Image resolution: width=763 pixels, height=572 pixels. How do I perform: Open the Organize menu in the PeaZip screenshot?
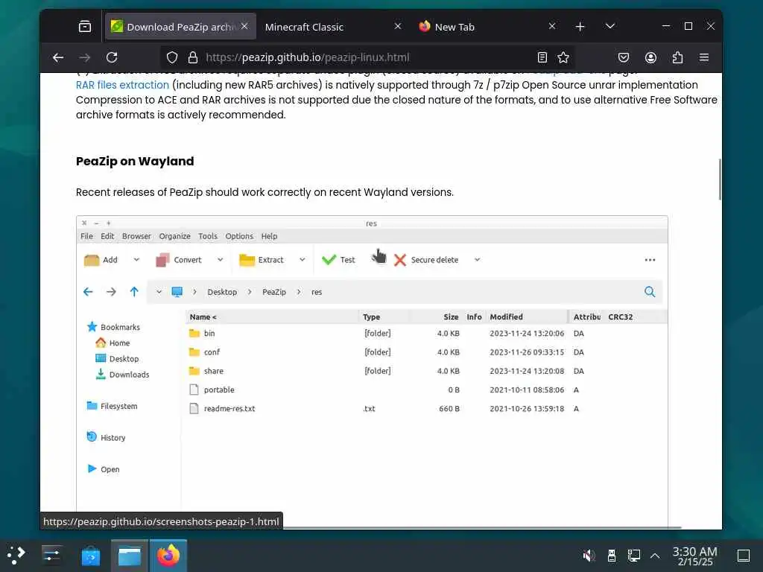click(x=174, y=236)
